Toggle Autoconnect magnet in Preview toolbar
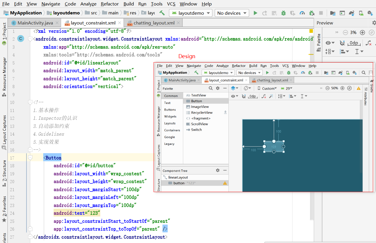Image resolution: width=376 pixels, height=243 pixels. pos(342,43)
